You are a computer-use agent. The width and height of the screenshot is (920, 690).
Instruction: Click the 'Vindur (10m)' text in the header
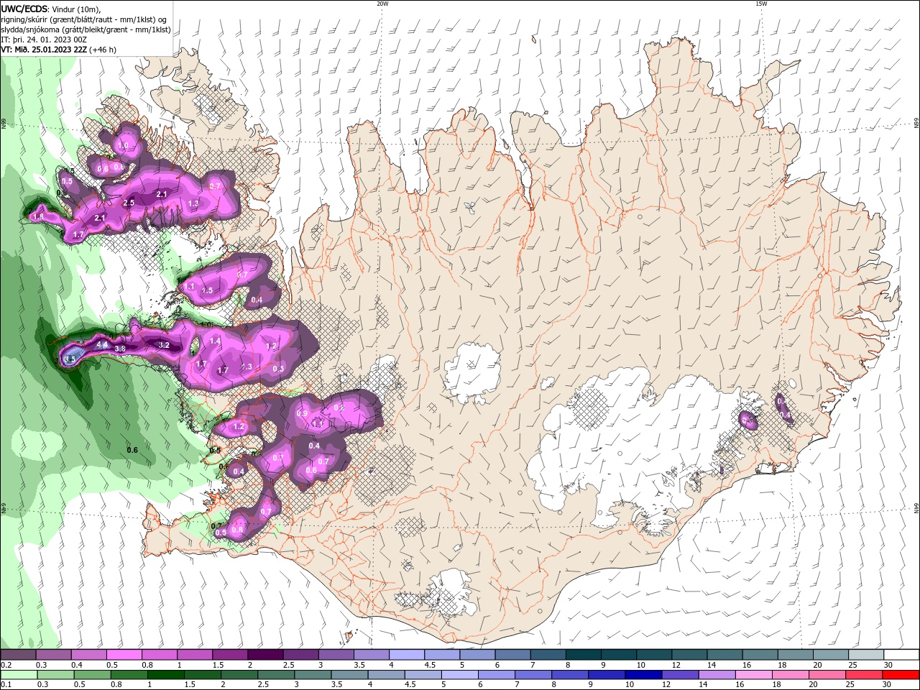77,9
